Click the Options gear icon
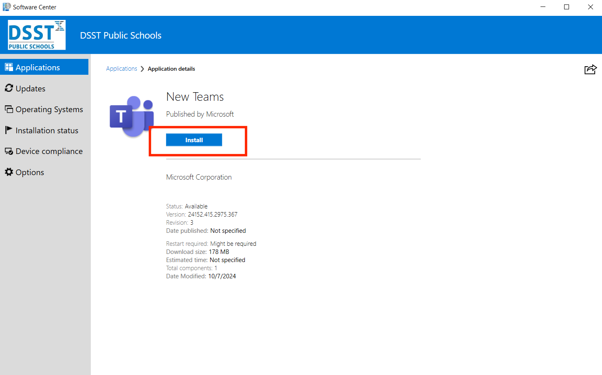 pyautogui.click(x=9, y=172)
